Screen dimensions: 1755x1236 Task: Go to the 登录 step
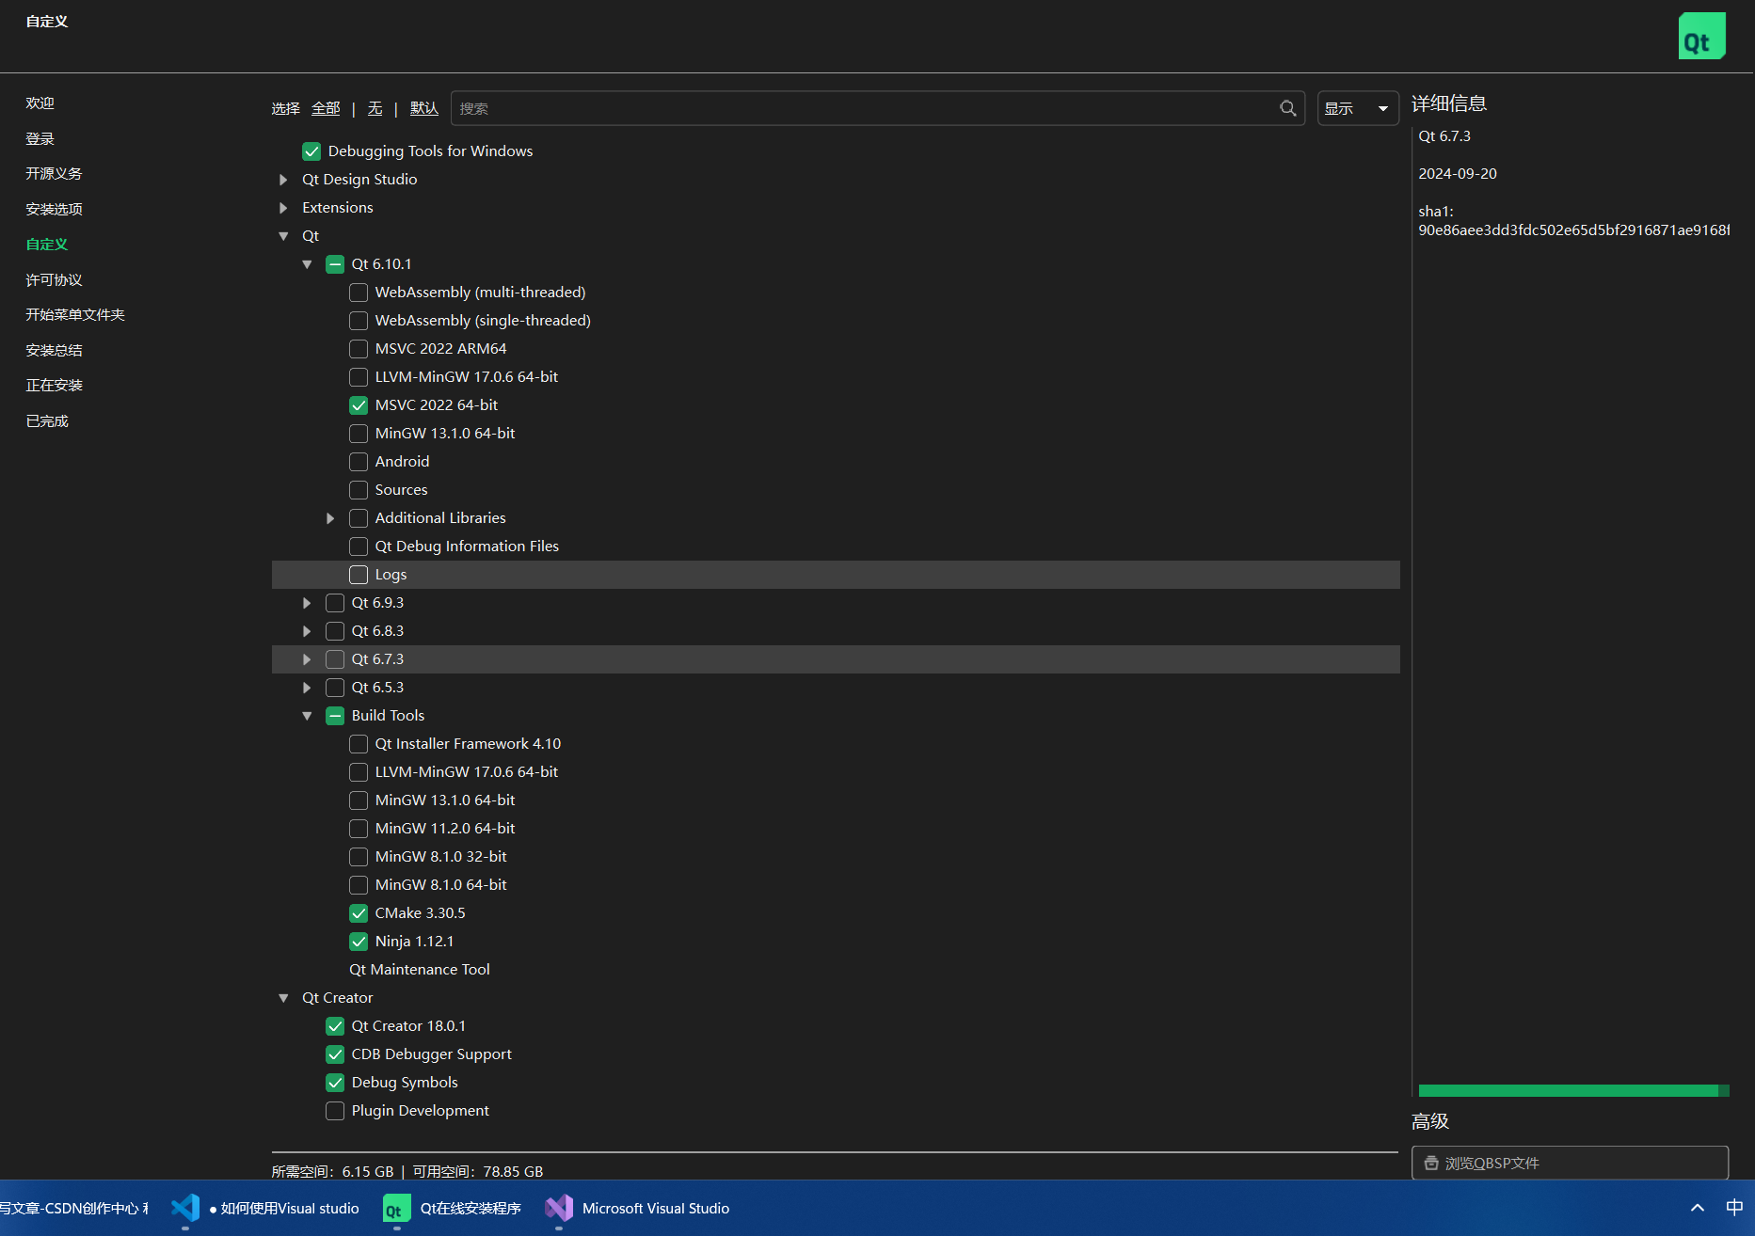click(x=40, y=138)
